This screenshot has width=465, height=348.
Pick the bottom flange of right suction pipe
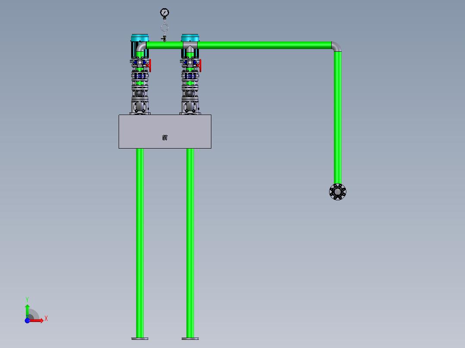click(x=190, y=339)
